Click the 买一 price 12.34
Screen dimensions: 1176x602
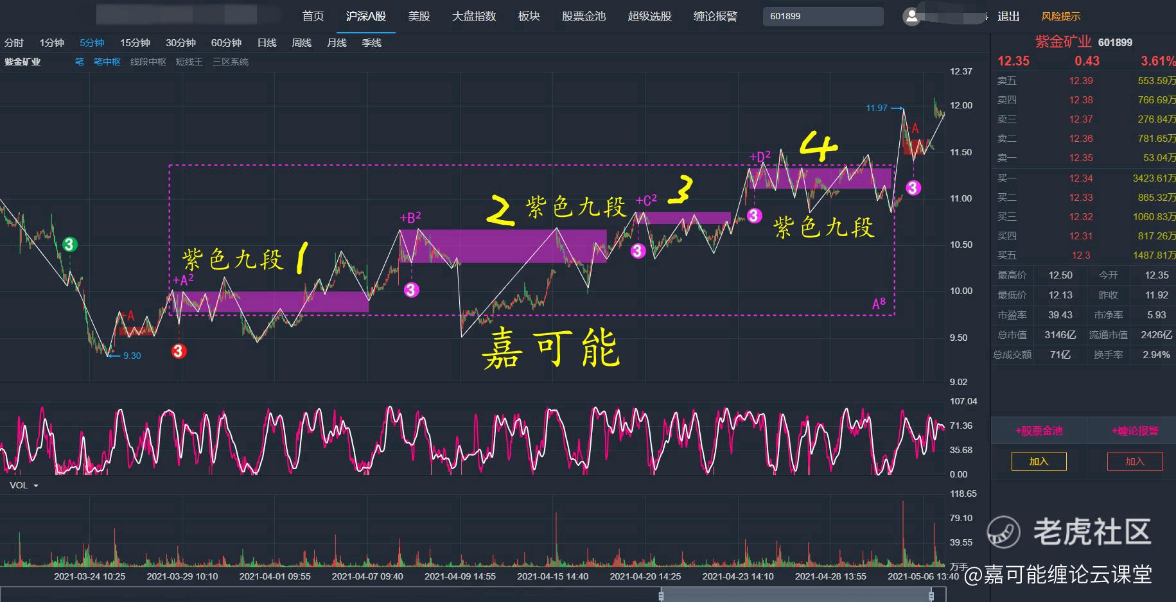click(x=1081, y=178)
